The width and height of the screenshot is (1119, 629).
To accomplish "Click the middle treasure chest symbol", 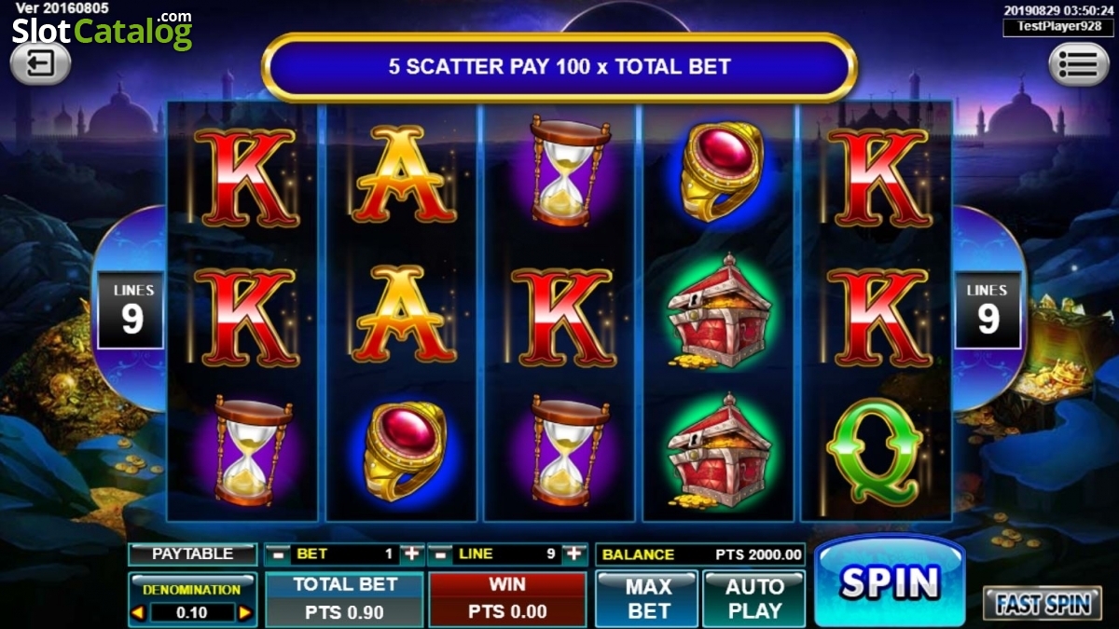I will [718, 310].
